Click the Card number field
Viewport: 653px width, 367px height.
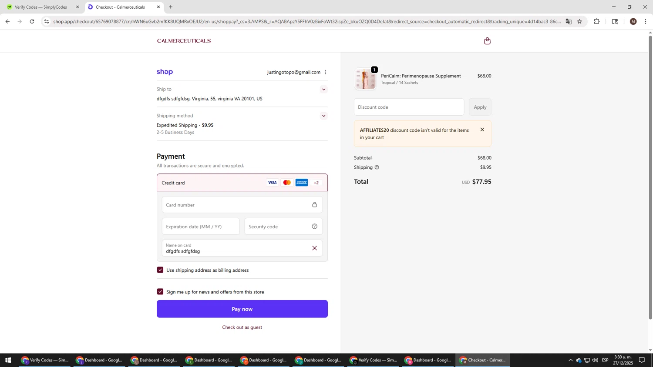pyautogui.click(x=242, y=205)
